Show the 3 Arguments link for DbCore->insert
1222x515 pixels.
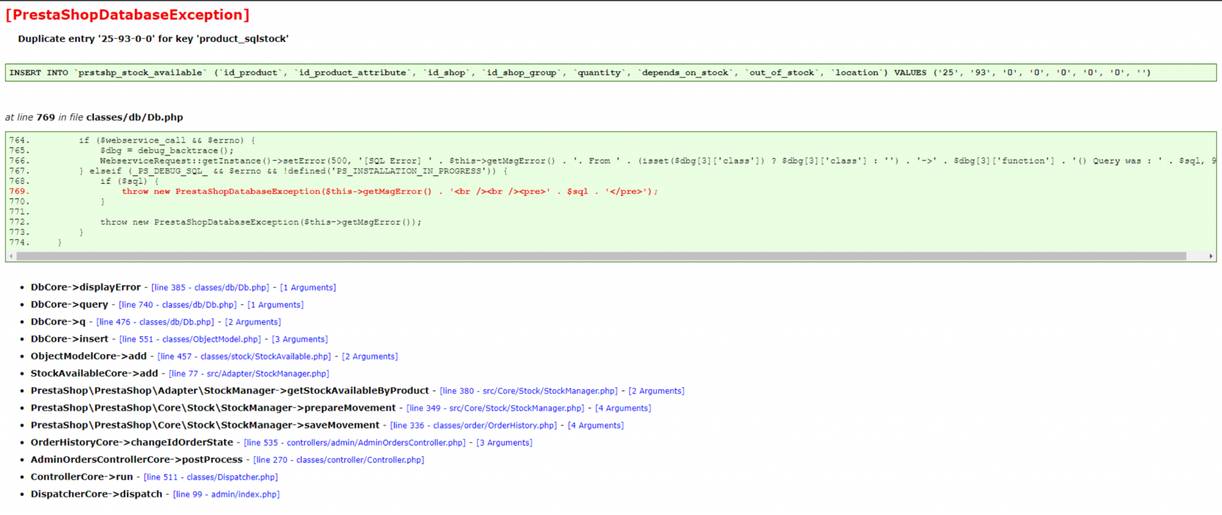pos(300,340)
